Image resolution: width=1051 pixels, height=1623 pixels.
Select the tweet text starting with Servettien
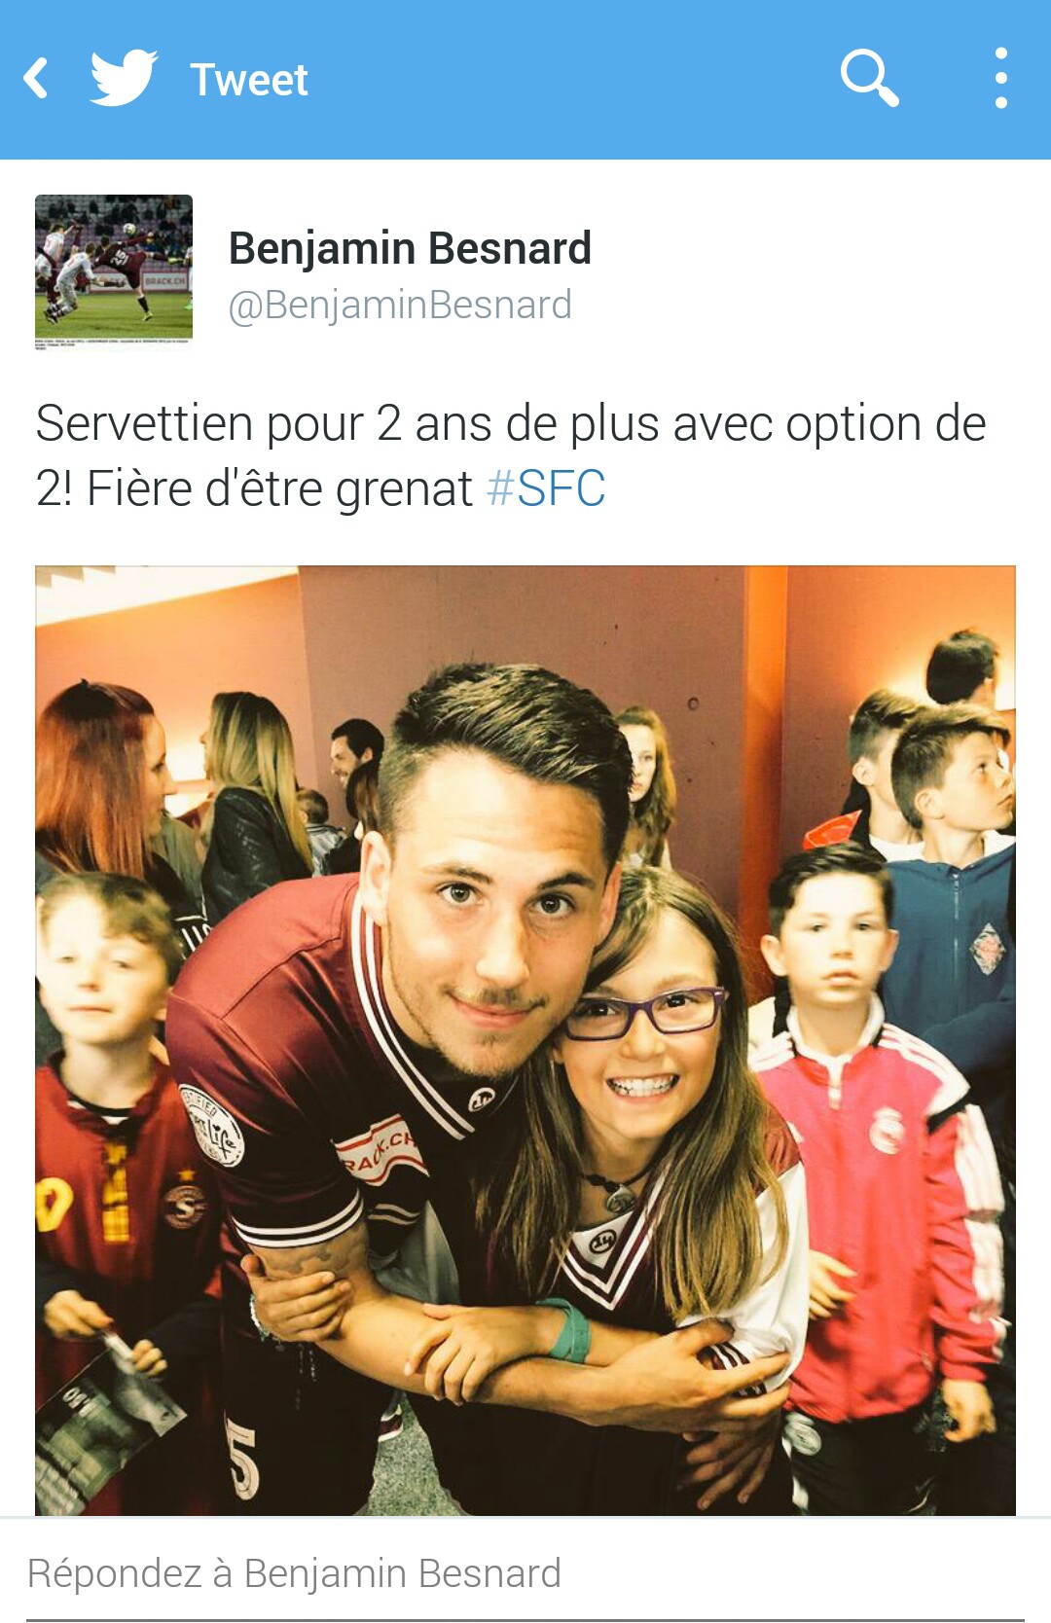(511, 455)
